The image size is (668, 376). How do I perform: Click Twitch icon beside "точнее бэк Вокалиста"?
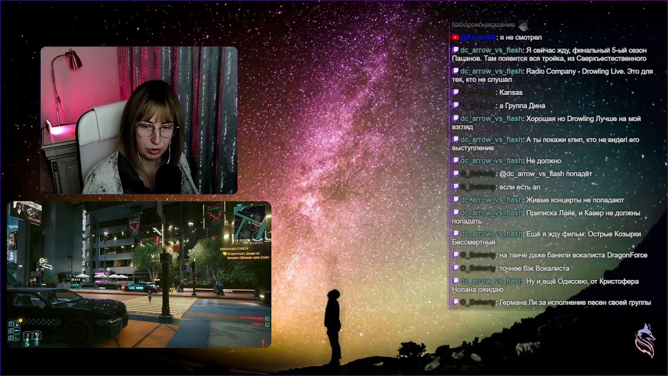click(x=456, y=268)
